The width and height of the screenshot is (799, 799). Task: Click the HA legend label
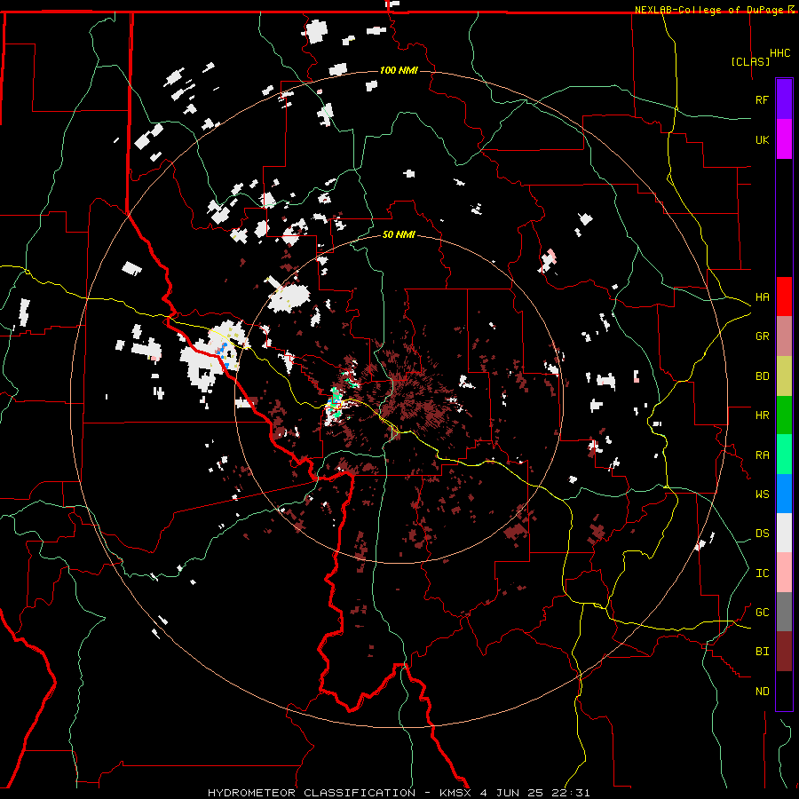762,297
